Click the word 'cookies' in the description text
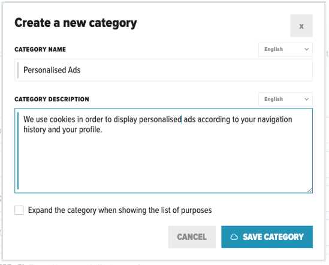The image size is (329, 265). pyautogui.click(x=62, y=119)
